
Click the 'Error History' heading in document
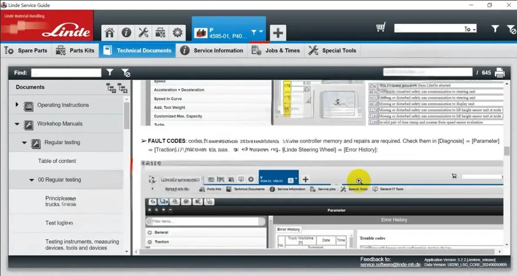tap(394, 220)
